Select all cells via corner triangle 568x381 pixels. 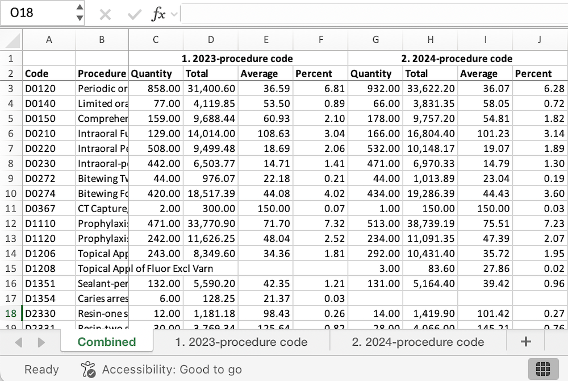[11, 39]
